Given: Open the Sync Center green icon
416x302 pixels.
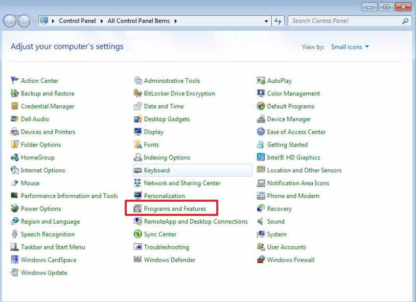Looking at the screenshot, I should tap(138, 234).
